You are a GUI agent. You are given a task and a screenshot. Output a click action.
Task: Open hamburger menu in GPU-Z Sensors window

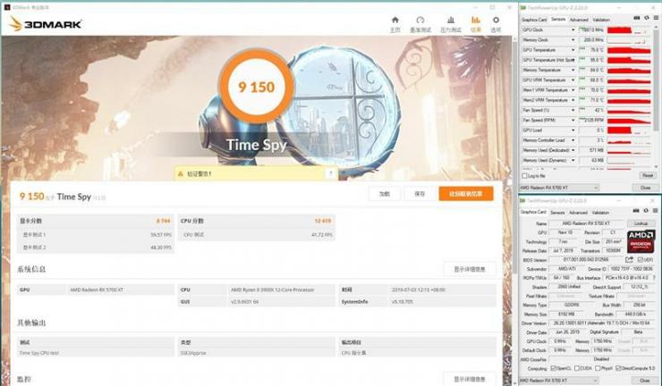click(656, 18)
